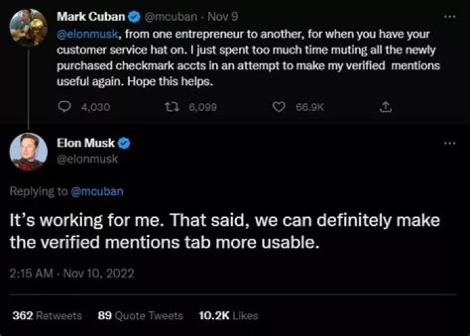The width and height of the screenshot is (470, 336).
Task: Click the share icon on Mark Cuban's tweet
Action: [x=386, y=107]
